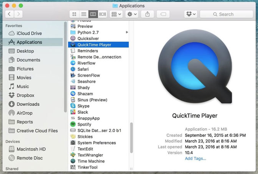Screen dimensions: 258x174
Task: Open the arrange-by dropdown
Action: pyautogui.click(x=116, y=14)
